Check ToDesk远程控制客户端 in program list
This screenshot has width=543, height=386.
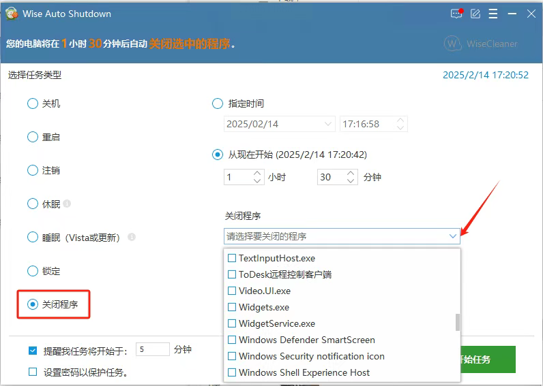click(x=232, y=274)
